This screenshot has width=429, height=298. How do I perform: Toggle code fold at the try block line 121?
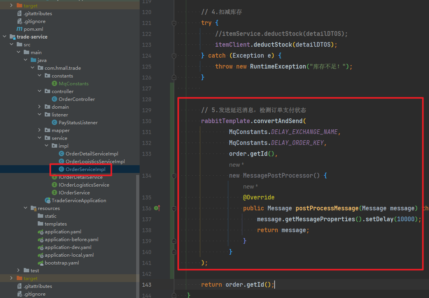(174, 23)
